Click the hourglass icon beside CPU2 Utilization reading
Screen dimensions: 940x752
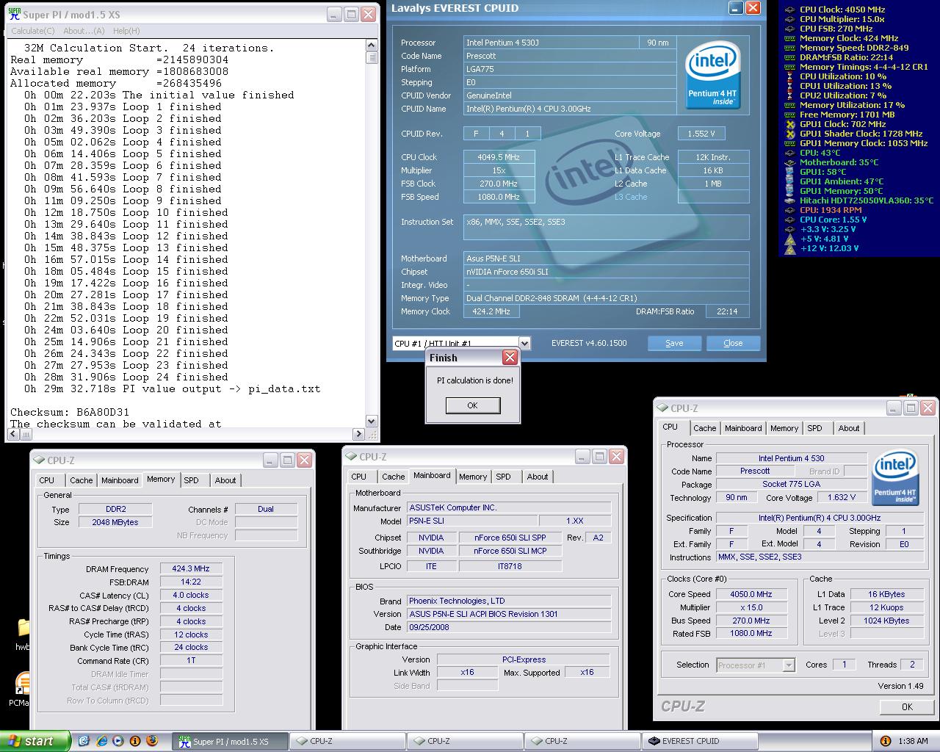pos(789,95)
